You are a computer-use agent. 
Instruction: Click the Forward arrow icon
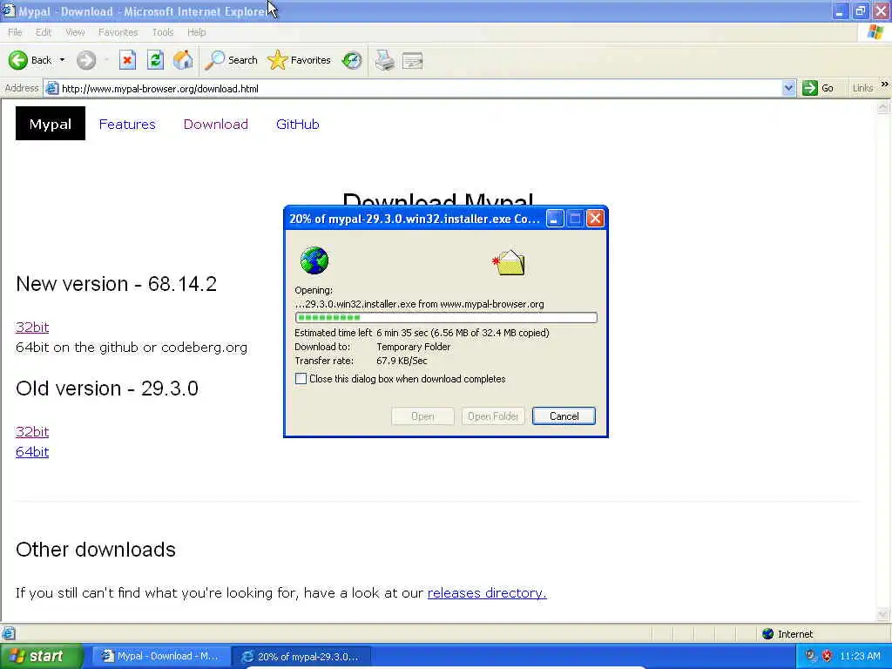(x=86, y=60)
